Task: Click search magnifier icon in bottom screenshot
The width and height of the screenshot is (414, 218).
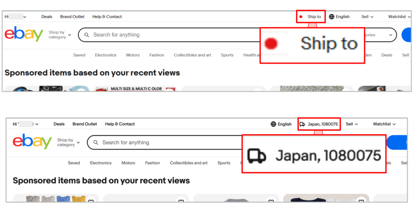Action: click(x=96, y=142)
